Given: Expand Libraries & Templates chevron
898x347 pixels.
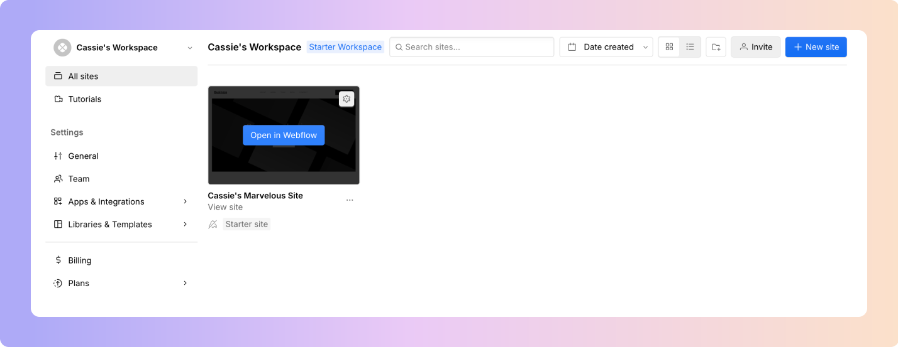Looking at the screenshot, I should coord(185,225).
